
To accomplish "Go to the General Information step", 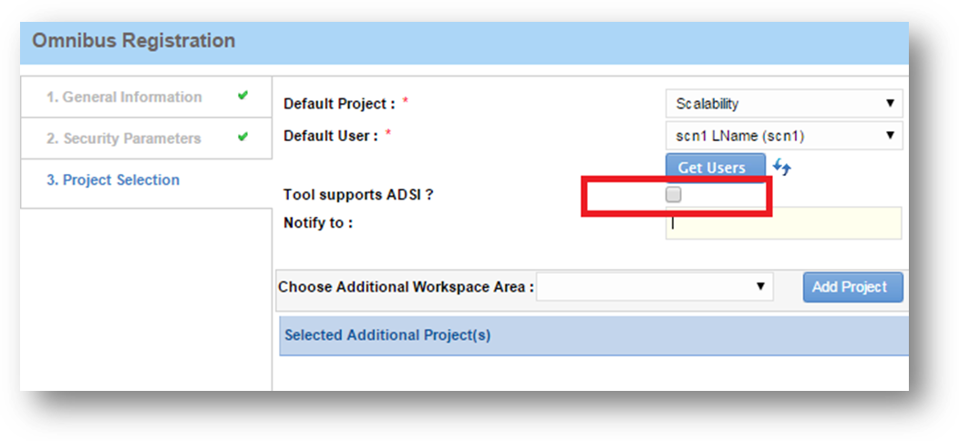I will click(x=124, y=97).
